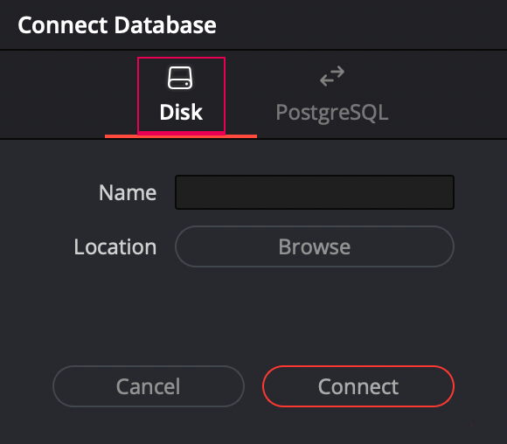Focus the Name text field
507x444 pixels.
click(x=315, y=192)
